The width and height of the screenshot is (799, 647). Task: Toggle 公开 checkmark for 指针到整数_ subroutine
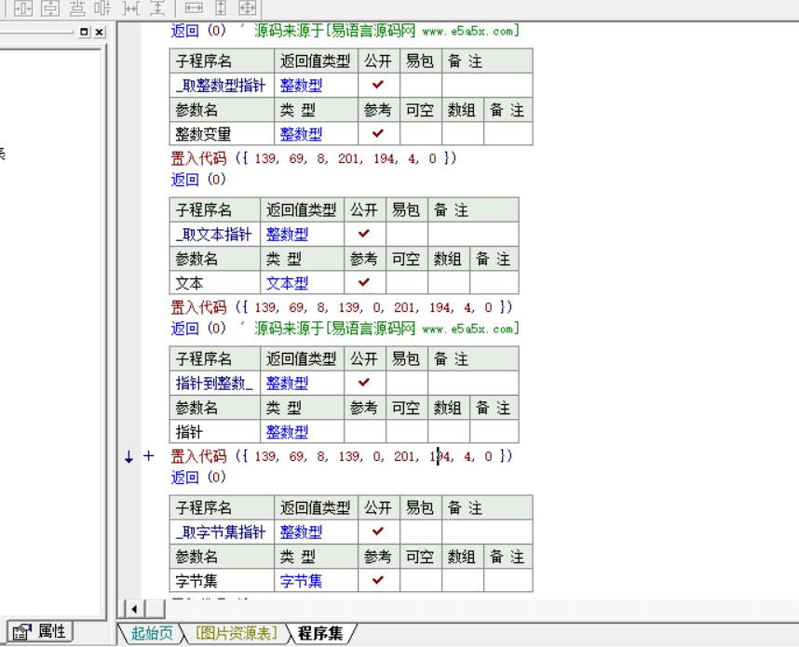tap(364, 383)
